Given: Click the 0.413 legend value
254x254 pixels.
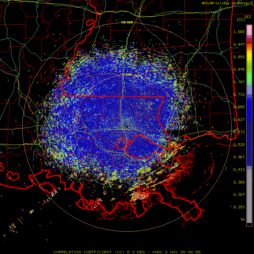Looking at the screenshot, I should coord(239,170).
